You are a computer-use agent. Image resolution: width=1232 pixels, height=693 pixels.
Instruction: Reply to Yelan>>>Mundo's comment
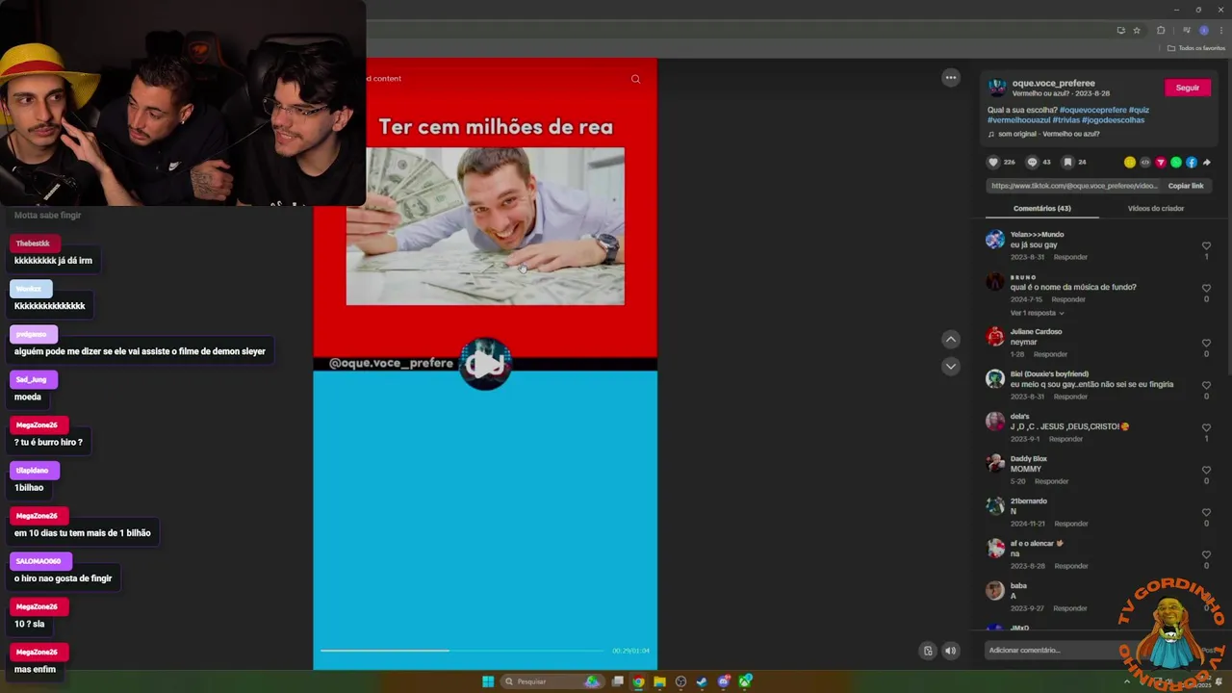(1070, 257)
